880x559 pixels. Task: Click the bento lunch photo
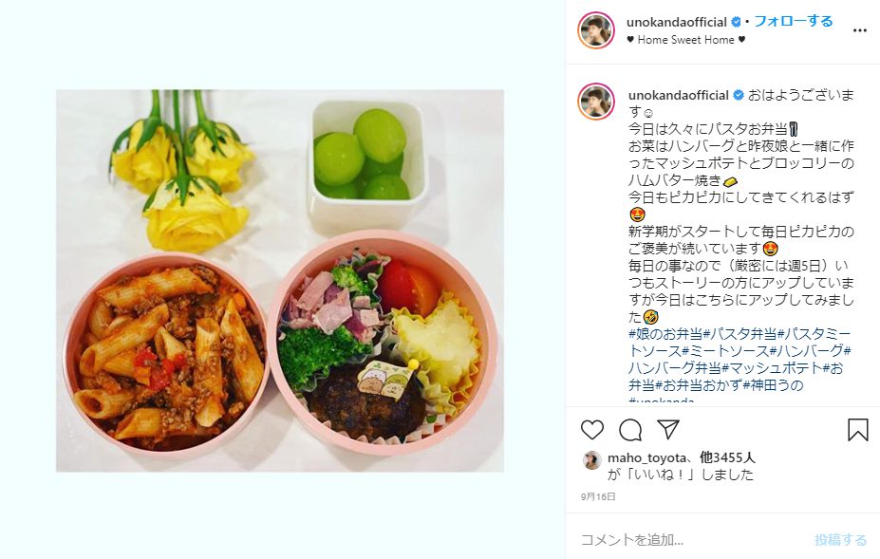pos(280,281)
